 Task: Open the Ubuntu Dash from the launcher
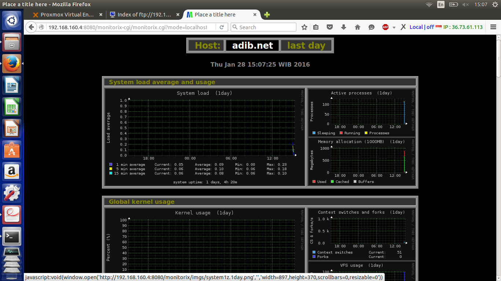coord(12,20)
